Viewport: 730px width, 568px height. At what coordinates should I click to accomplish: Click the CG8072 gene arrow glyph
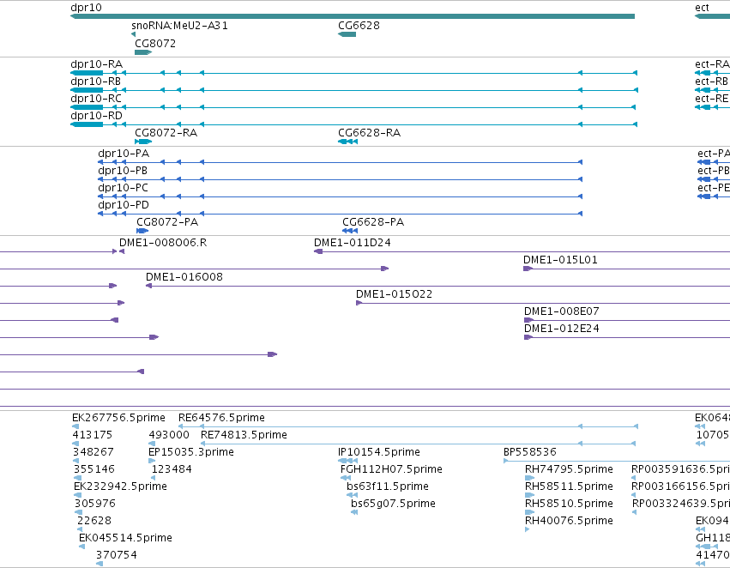(143, 52)
